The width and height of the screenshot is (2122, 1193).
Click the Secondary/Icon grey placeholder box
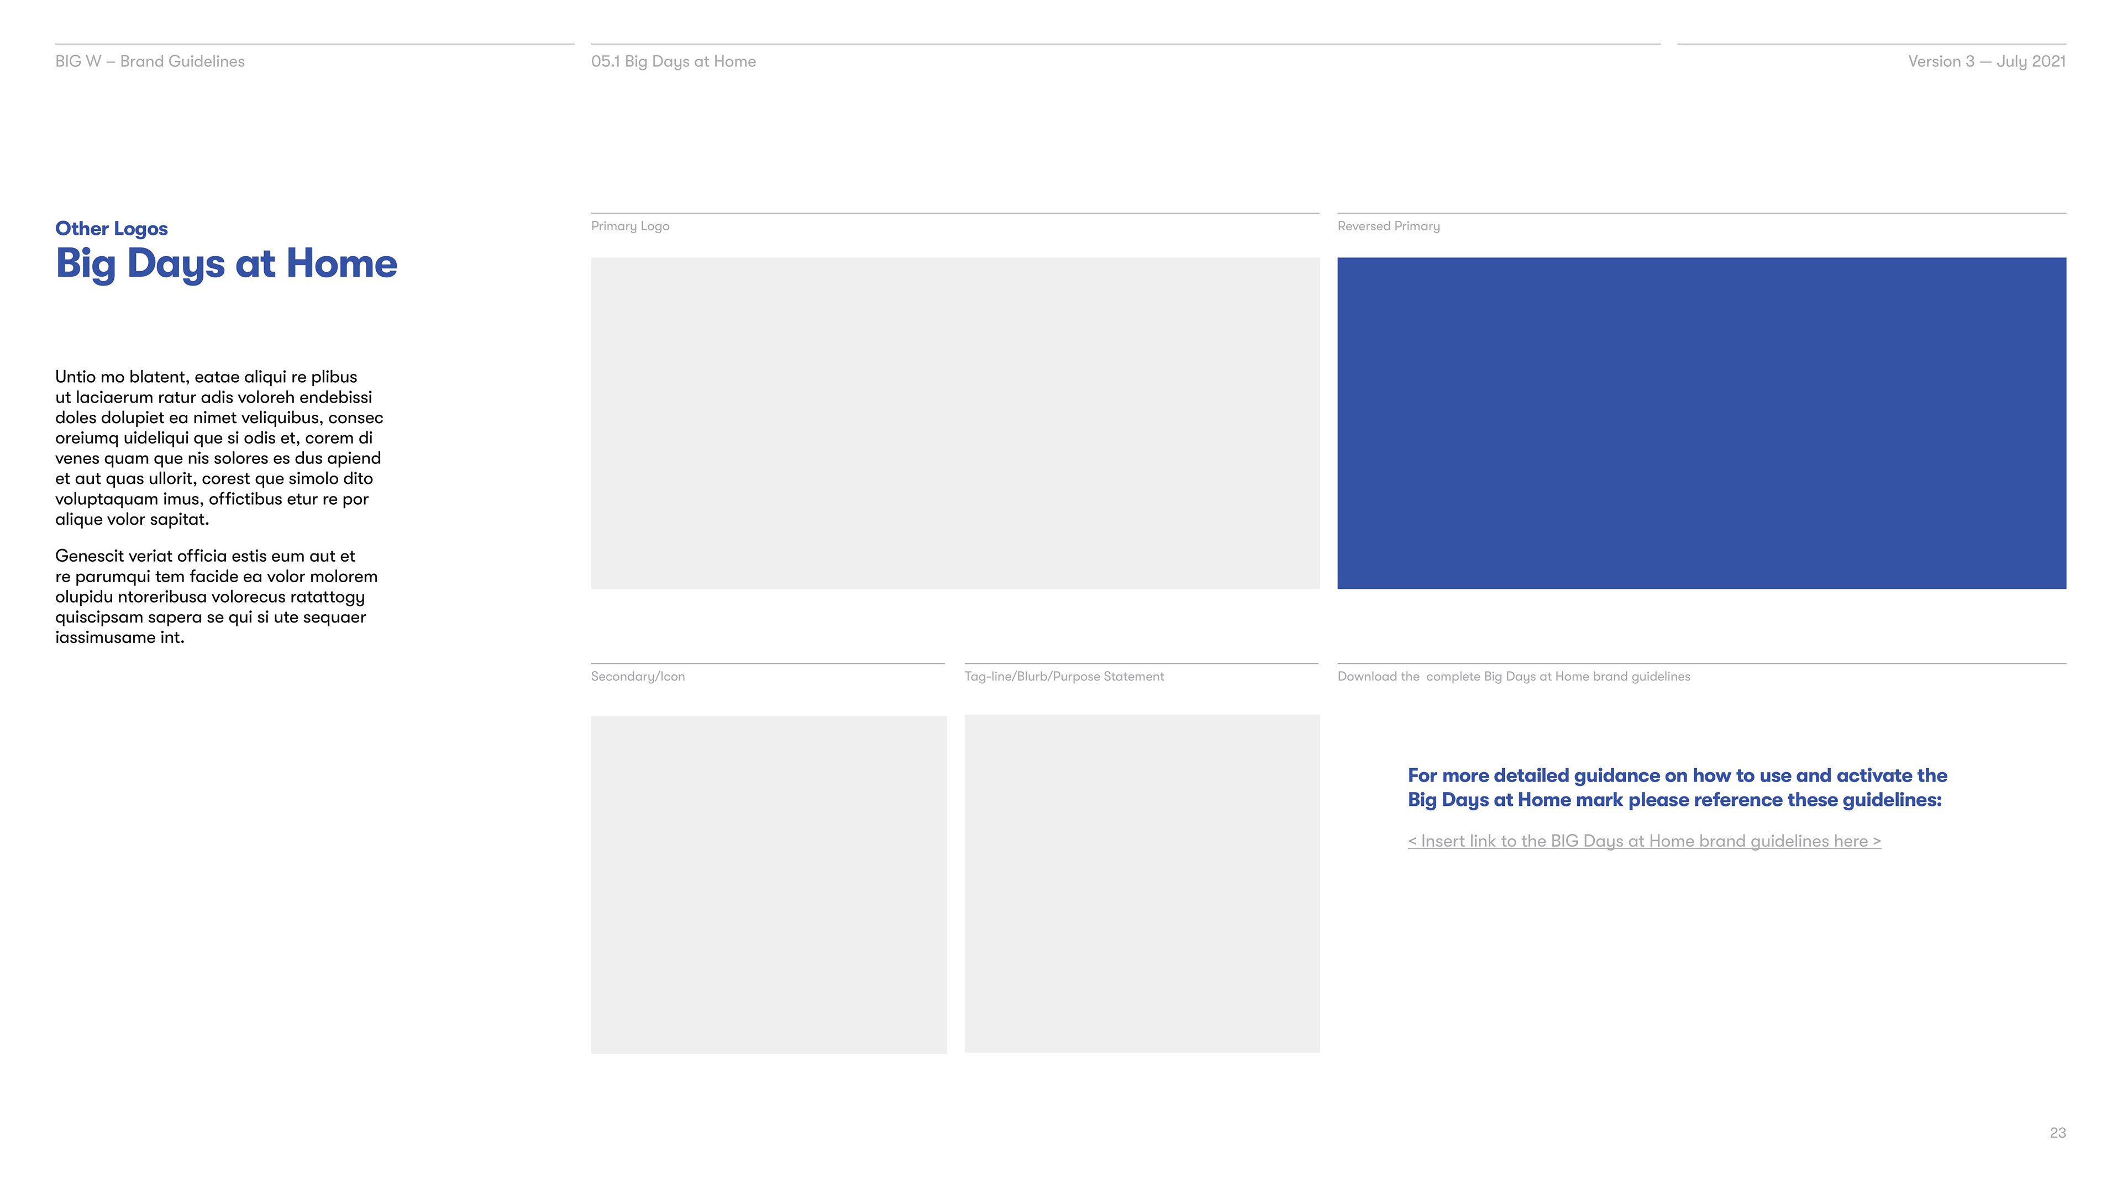coord(768,884)
